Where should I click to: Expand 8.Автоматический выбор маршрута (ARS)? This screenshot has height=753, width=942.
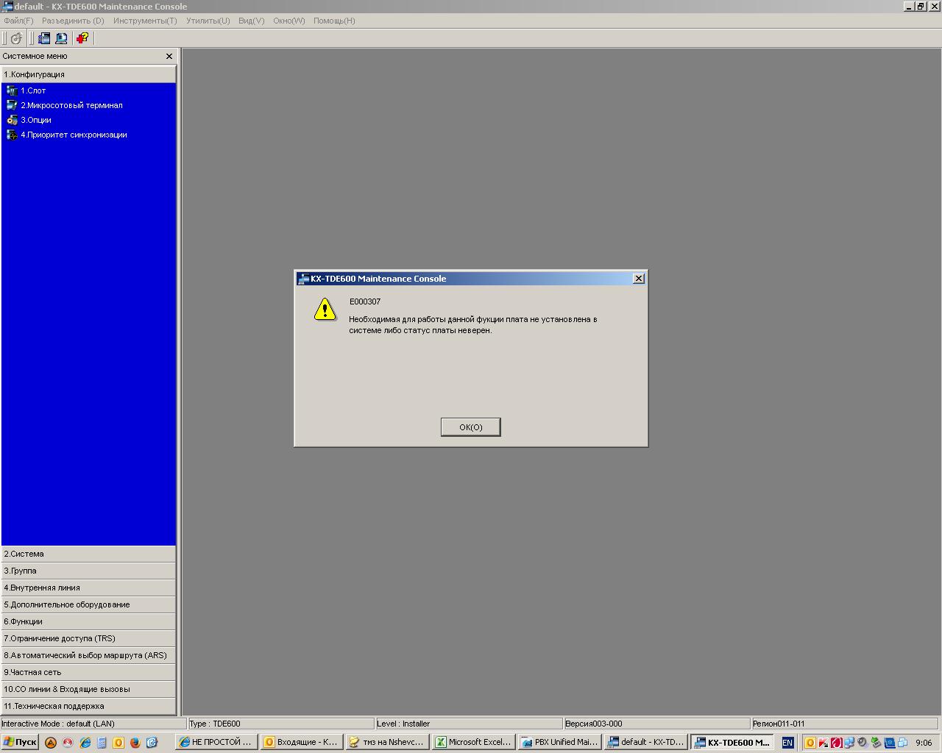pos(88,655)
